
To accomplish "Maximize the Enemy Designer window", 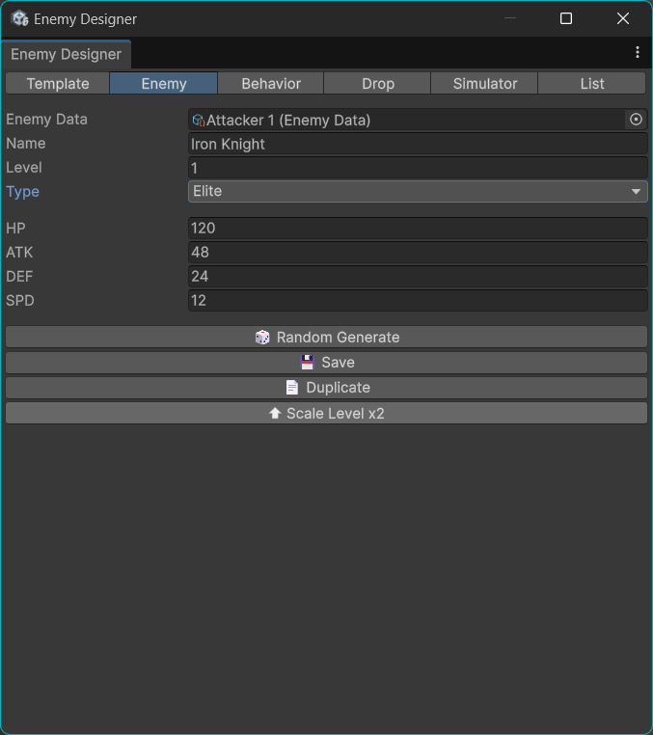I will click(x=566, y=18).
